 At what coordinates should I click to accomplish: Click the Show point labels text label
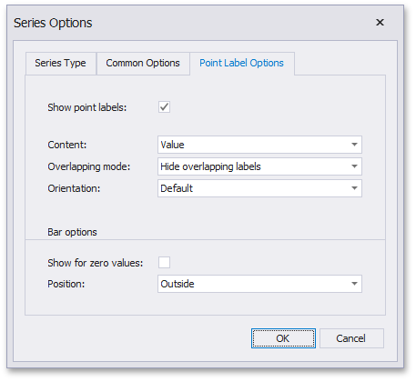coord(87,107)
